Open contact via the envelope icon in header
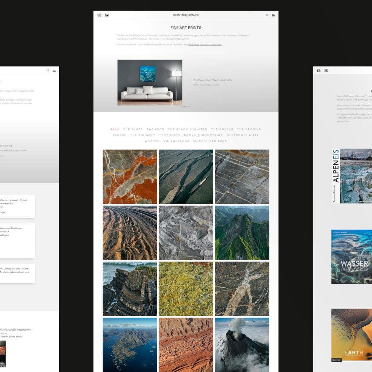Viewport: 372px width, 372px height. coord(99,15)
